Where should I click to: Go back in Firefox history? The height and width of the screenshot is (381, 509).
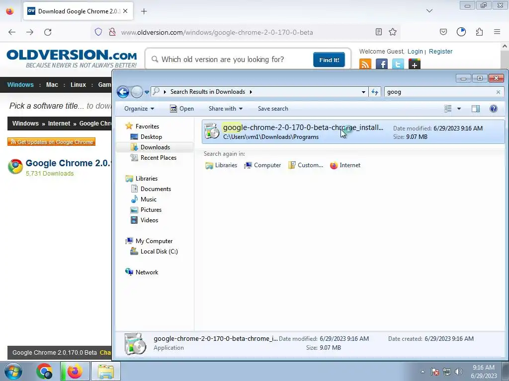[x=12, y=32]
